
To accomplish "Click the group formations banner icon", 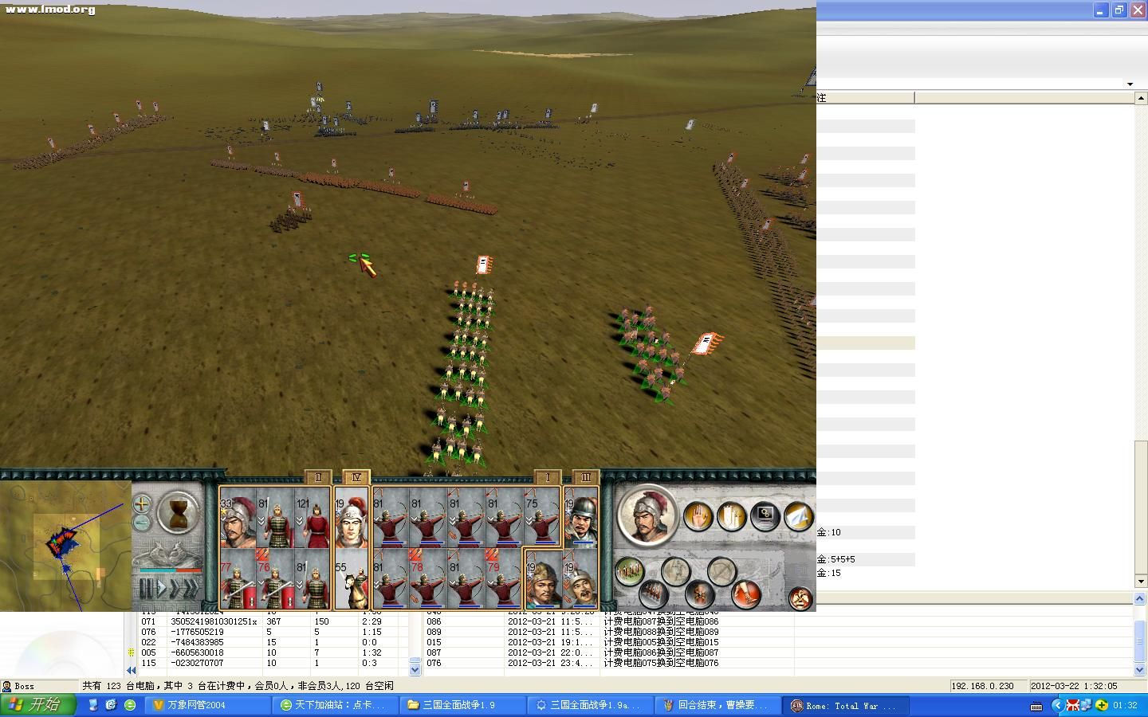I will coord(731,516).
